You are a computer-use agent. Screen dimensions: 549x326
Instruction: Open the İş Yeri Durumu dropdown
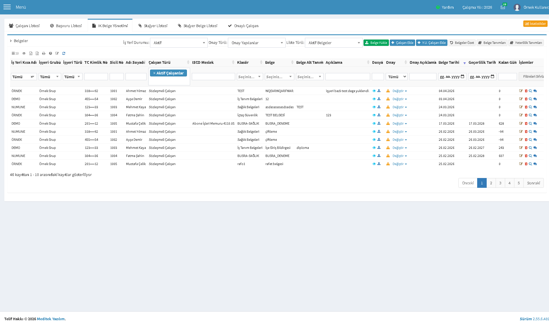point(179,43)
